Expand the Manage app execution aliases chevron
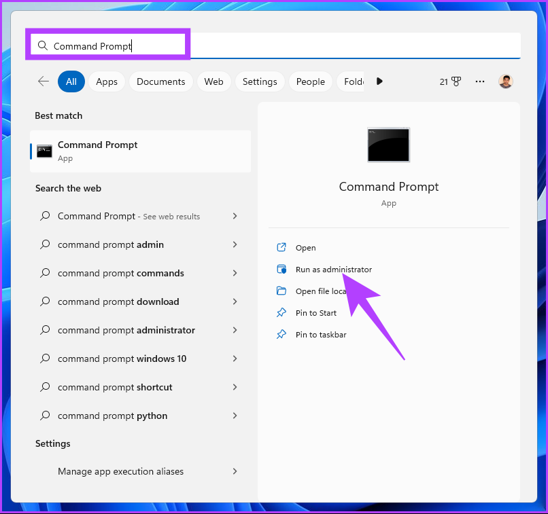This screenshot has height=514, width=548. pyautogui.click(x=235, y=471)
